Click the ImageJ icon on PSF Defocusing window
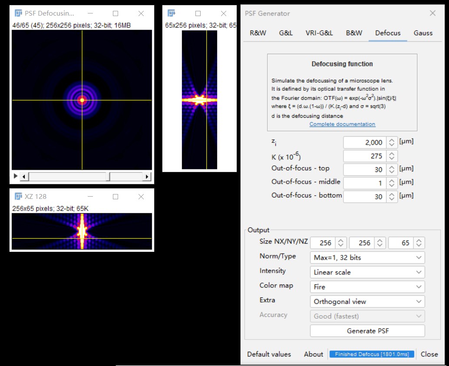Image resolution: width=449 pixels, height=366 pixels. (17, 13)
